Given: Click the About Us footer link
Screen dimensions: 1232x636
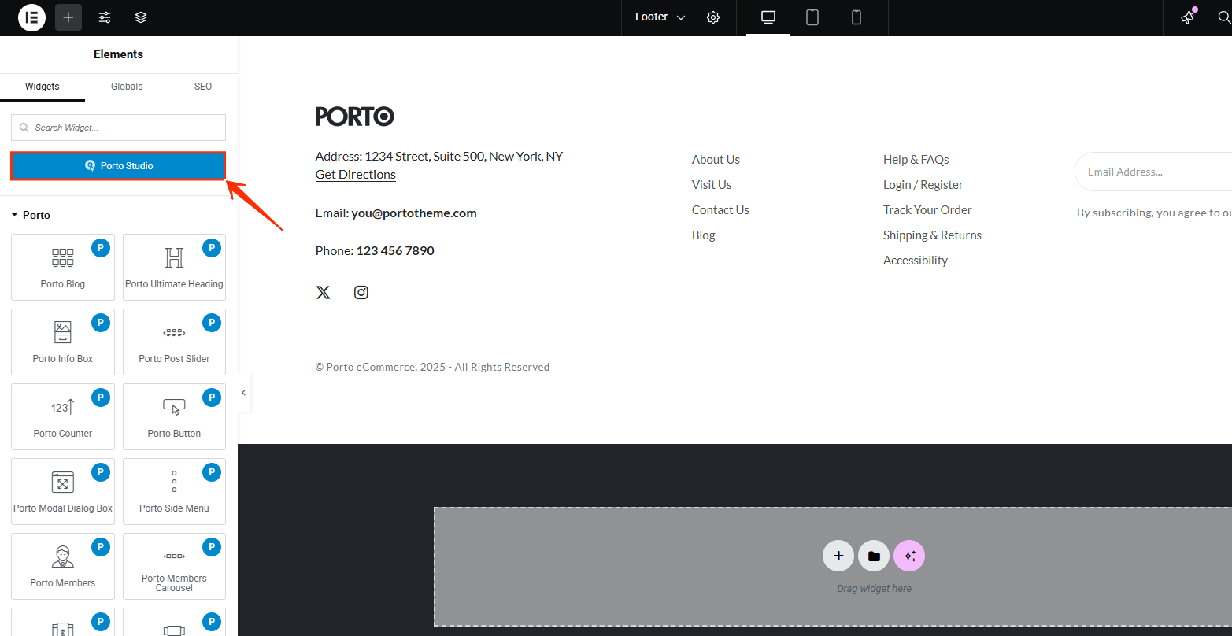Looking at the screenshot, I should click(716, 160).
